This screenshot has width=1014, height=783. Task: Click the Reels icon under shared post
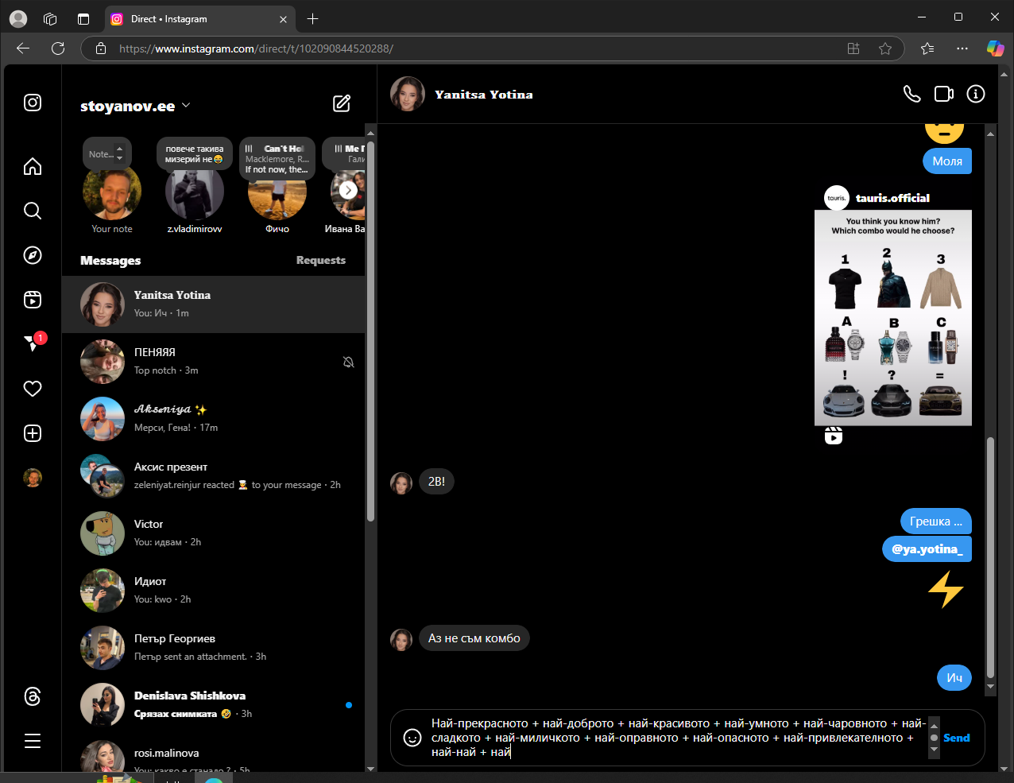(x=834, y=436)
